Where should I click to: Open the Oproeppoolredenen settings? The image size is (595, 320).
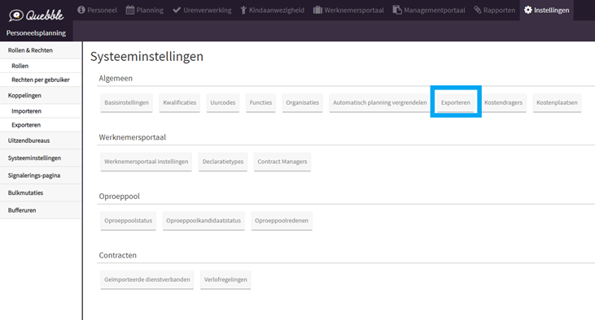tap(282, 221)
